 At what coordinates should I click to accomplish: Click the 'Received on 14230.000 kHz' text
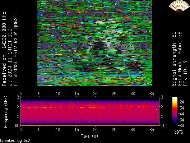tap(4, 49)
